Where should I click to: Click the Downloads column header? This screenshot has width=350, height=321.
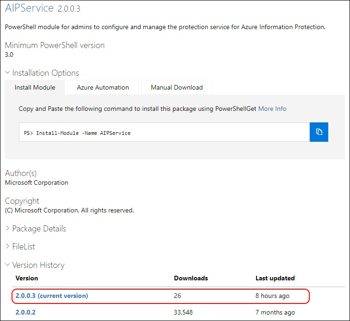click(191, 278)
